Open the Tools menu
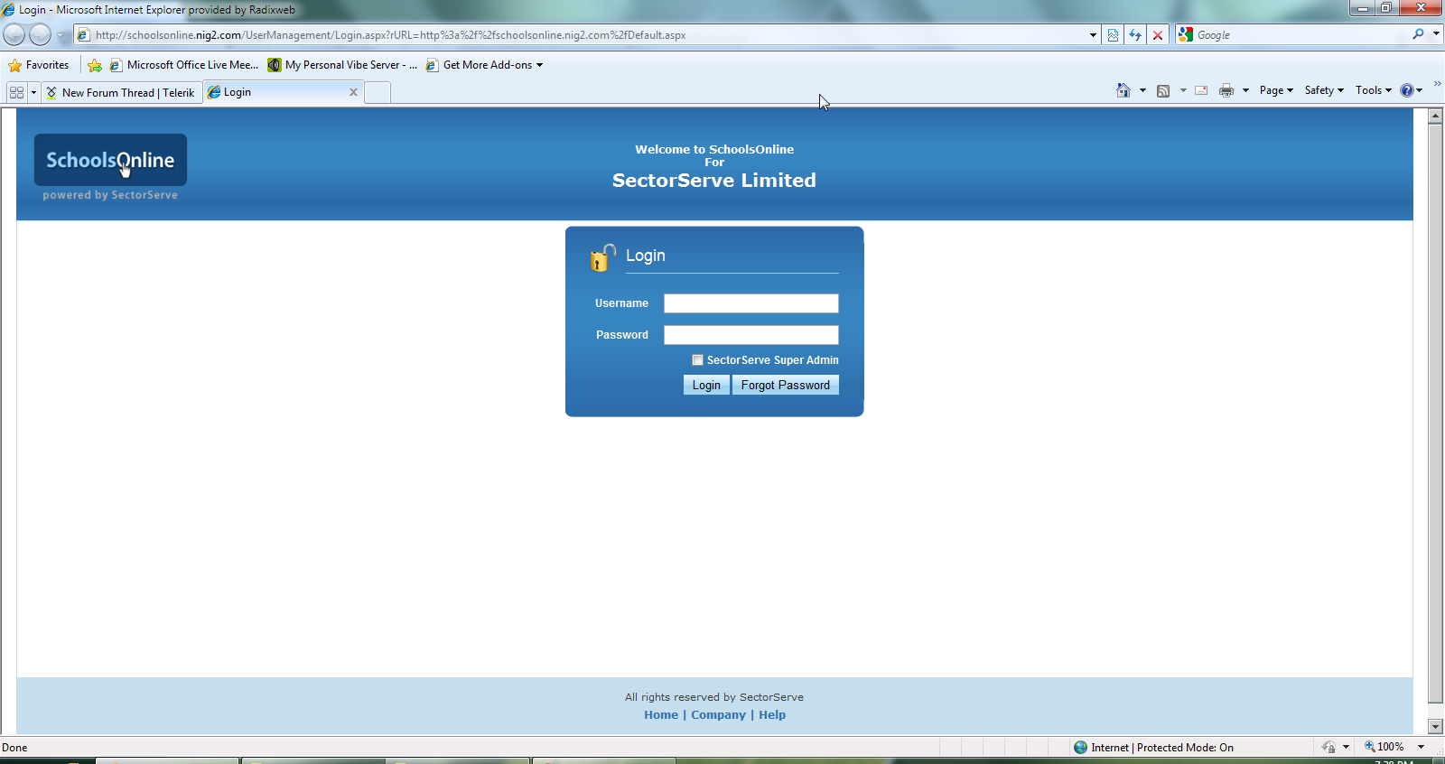This screenshot has width=1445, height=764. (x=1373, y=90)
